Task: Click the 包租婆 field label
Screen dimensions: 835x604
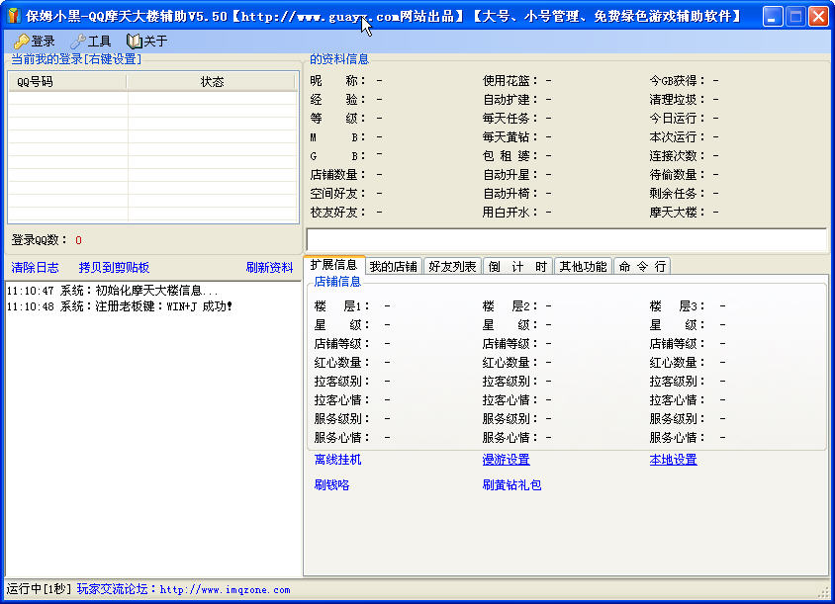Action: pyautogui.click(x=510, y=156)
